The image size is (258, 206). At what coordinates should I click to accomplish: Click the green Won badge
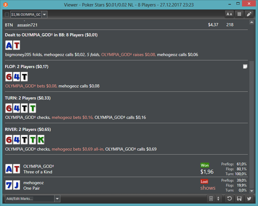pyautogui.click(x=205, y=165)
